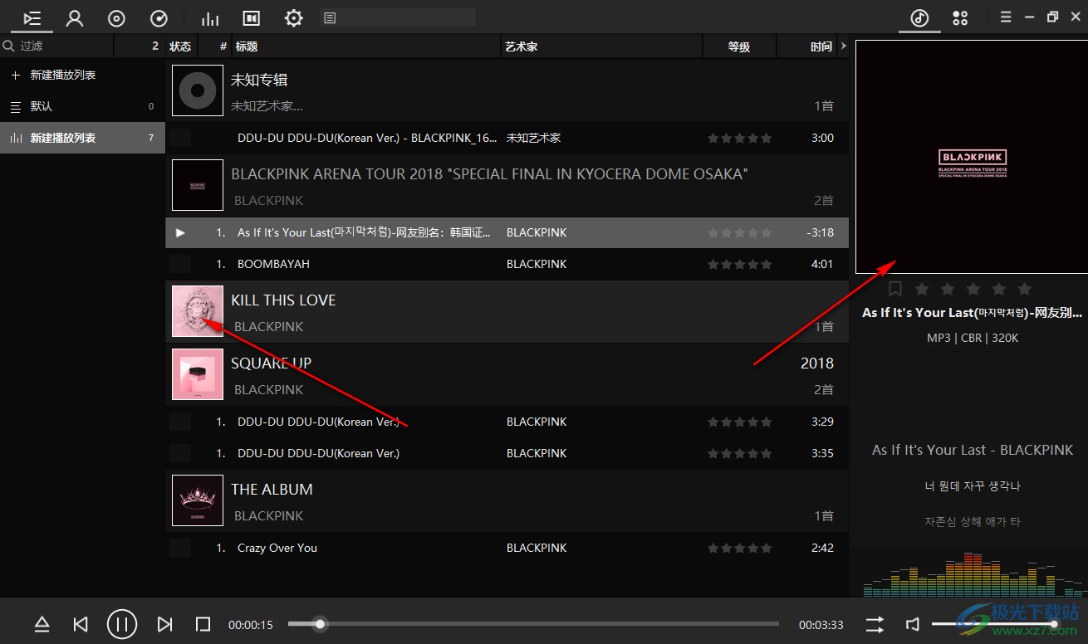Click the now playing song title text
This screenshot has height=644, width=1088.
pyautogui.click(x=972, y=313)
